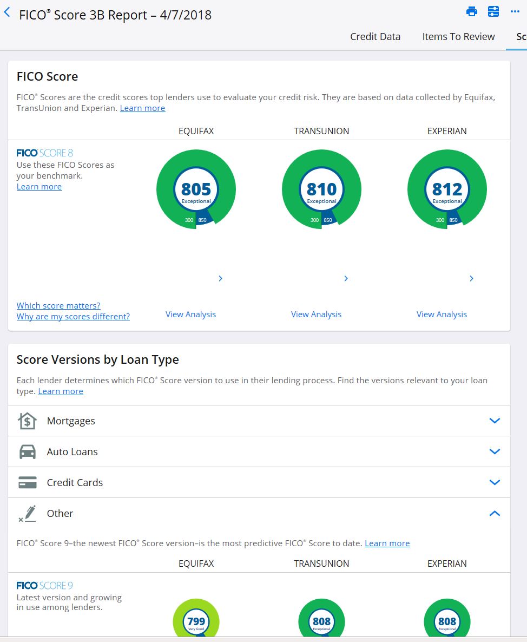
Task: Switch to the Credit Data tab
Action: [375, 37]
